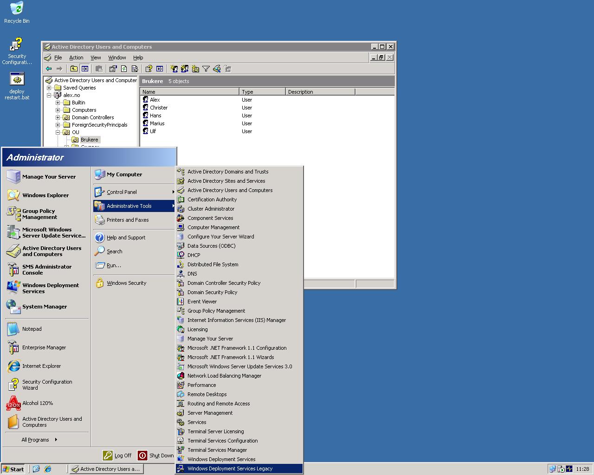
Task: Click Active Directory Users taskbar button
Action: point(106,469)
